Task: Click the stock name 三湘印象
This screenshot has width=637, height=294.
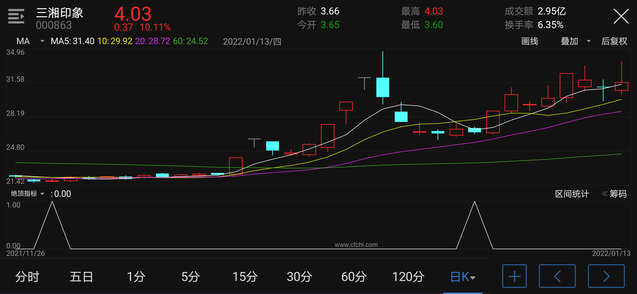Action: click(x=60, y=13)
